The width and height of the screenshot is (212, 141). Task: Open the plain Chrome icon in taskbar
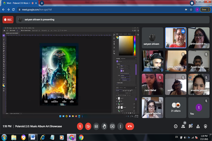(81, 137)
